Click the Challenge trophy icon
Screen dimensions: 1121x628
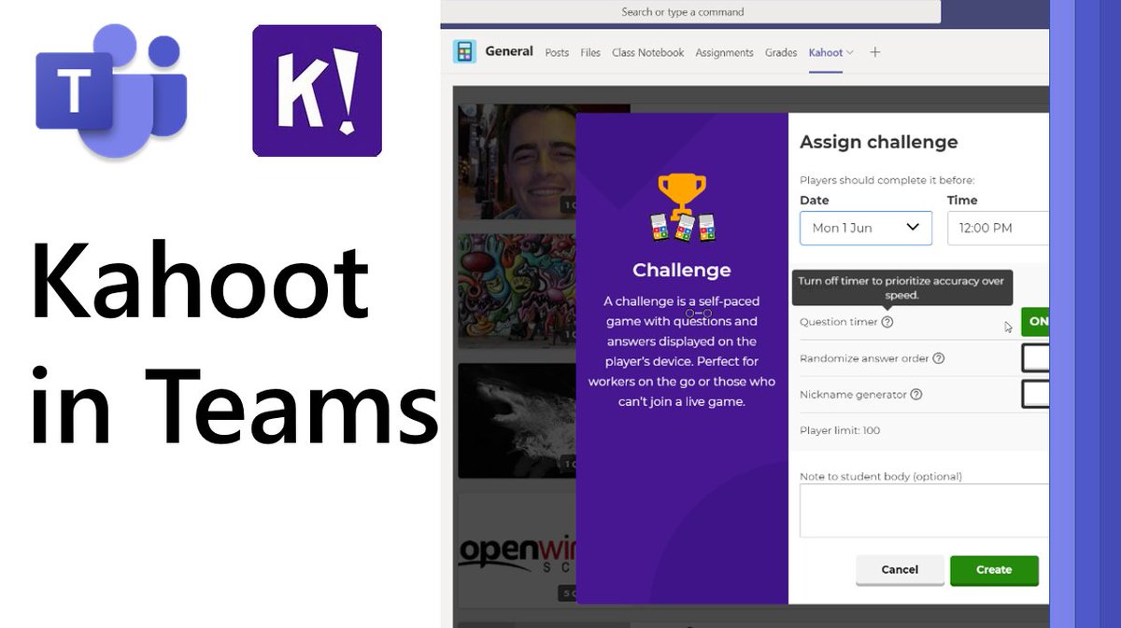(x=682, y=206)
